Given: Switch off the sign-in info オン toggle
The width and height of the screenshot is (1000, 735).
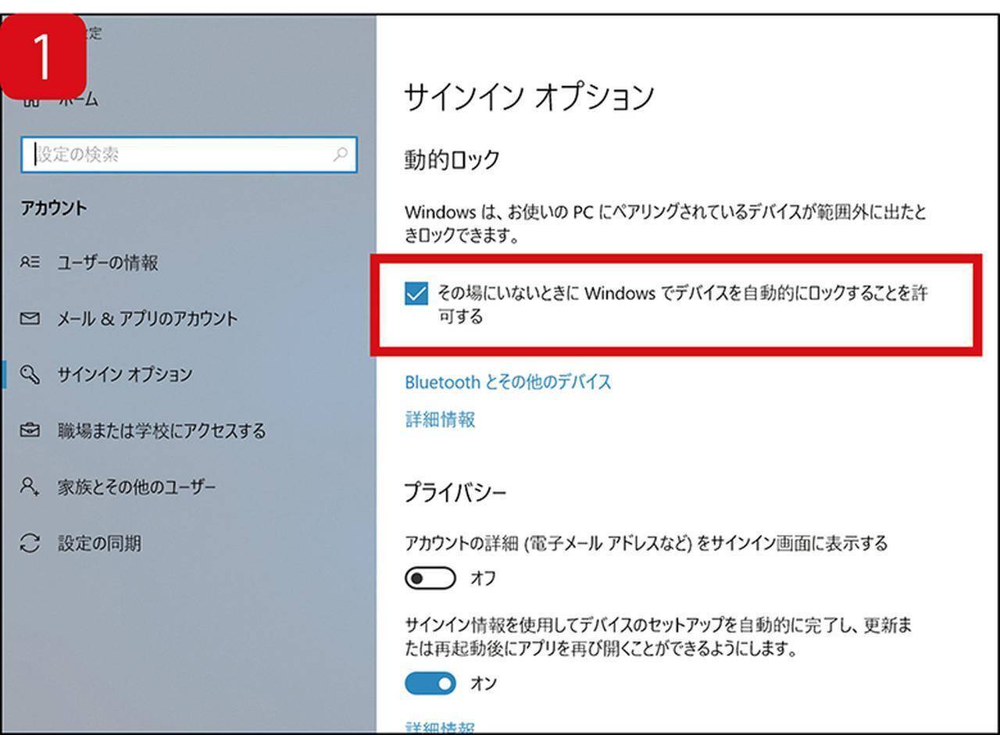Looking at the screenshot, I should point(430,683).
